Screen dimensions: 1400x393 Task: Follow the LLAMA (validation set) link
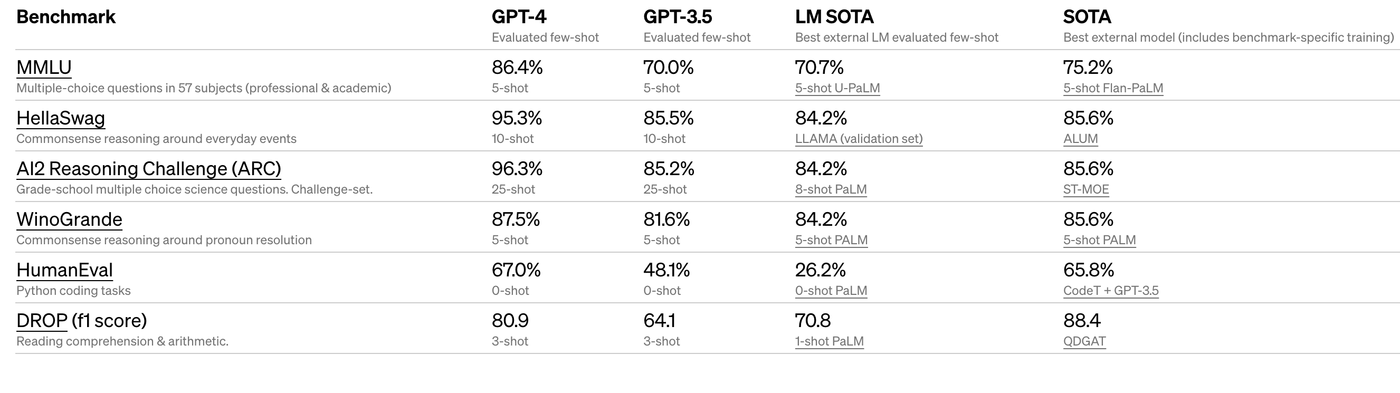coord(859,139)
